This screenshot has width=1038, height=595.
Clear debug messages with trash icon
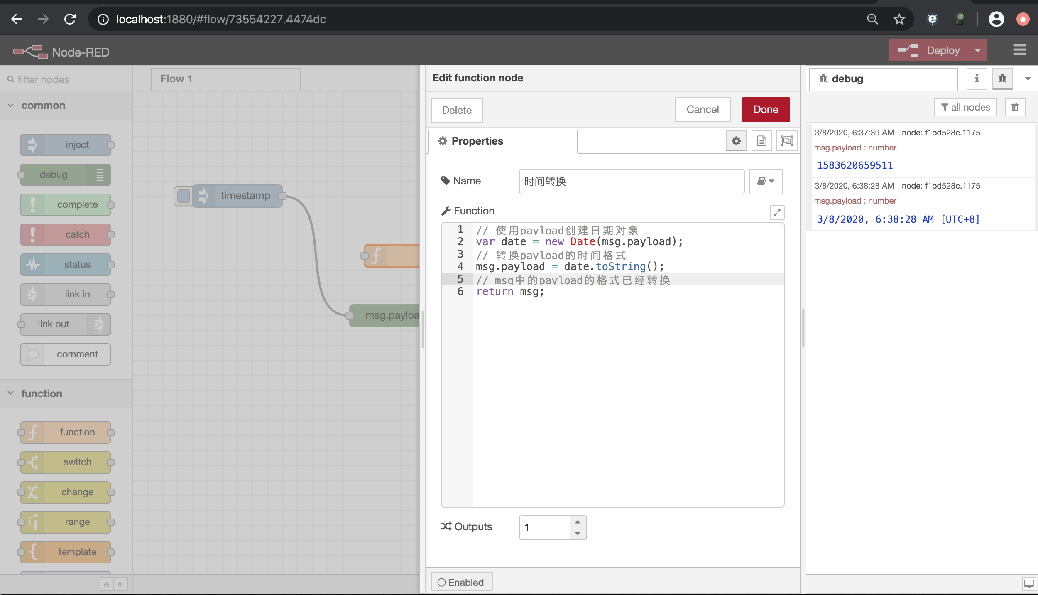tap(1015, 107)
